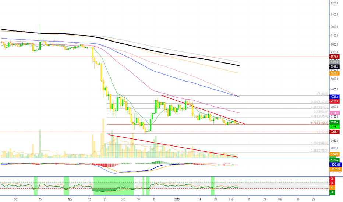The height and width of the screenshot is (202, 343).
Task: Click the 3806.5 pink price label
Action: [x=335, y=113]
